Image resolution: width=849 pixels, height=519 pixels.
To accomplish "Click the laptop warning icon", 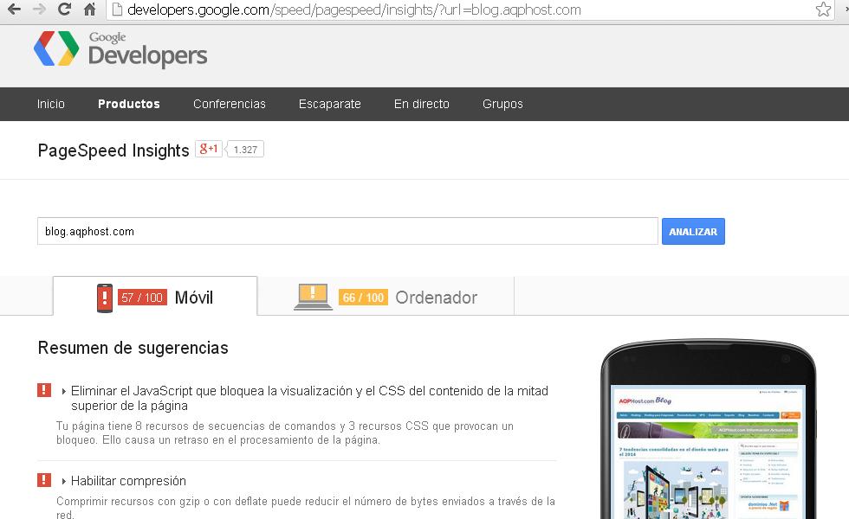I will pyautogui.click(x=313, y=297).
